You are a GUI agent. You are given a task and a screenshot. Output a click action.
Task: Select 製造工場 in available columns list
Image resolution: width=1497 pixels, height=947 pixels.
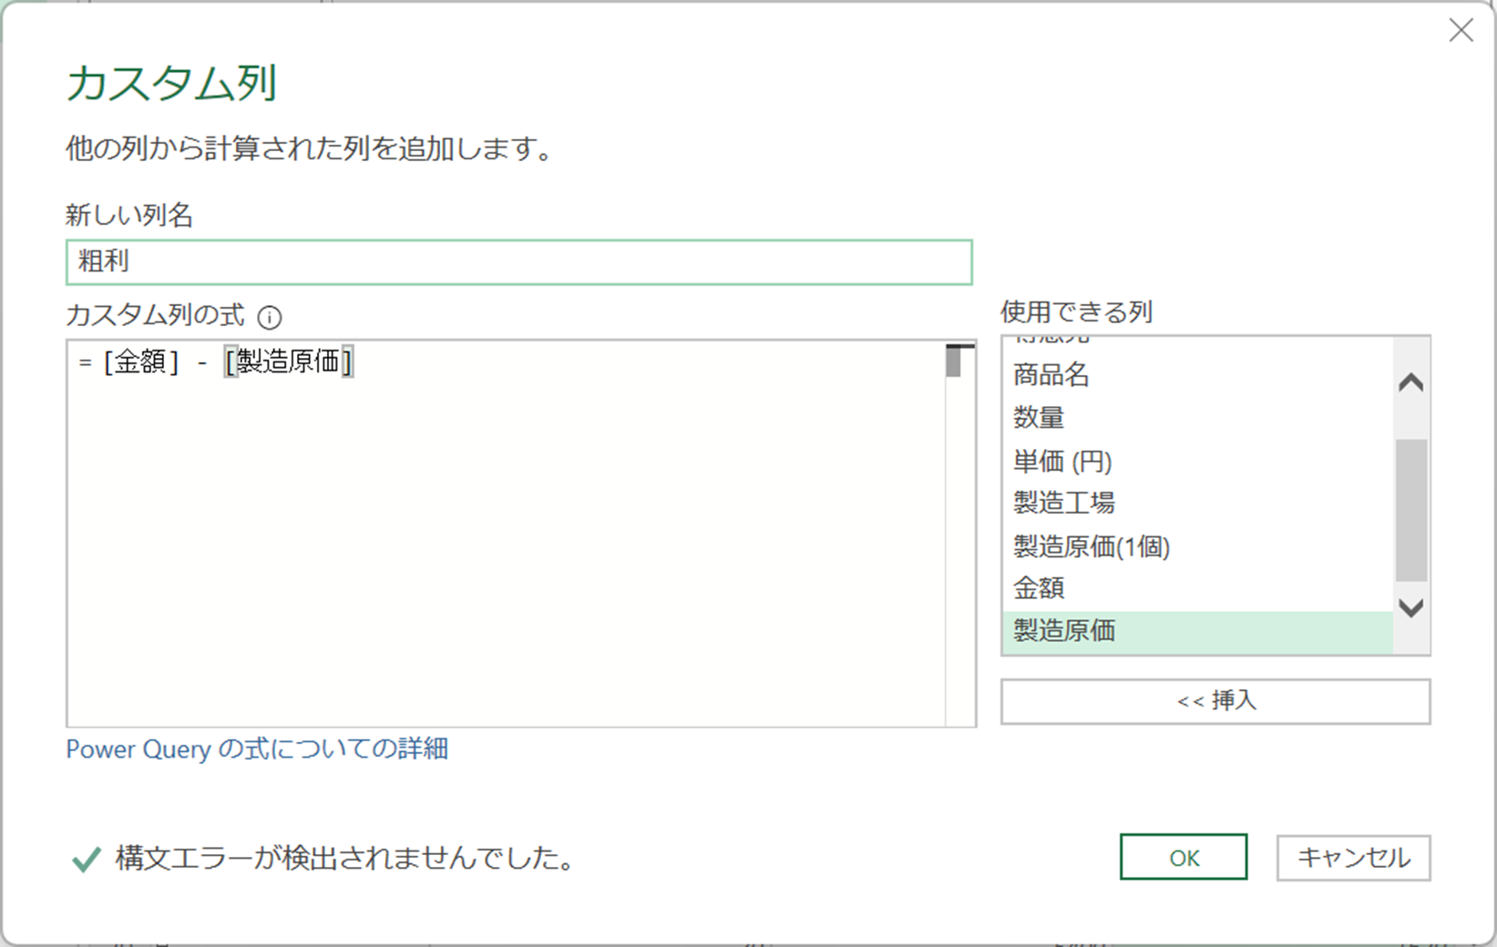(1064, 503)
